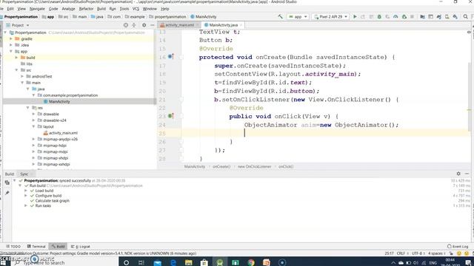
Task: Open Microsoft Edge in the taskbar
Action: click(173, 262)
